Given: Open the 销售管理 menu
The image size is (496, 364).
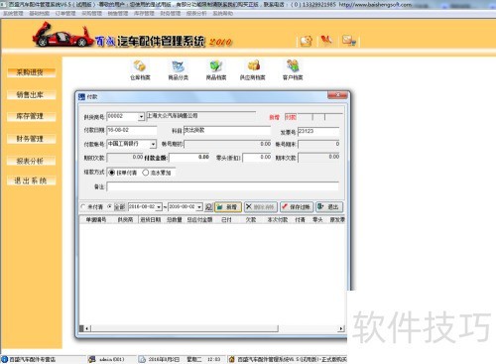Looking at the screenshot, I should (x=118, y=13).
